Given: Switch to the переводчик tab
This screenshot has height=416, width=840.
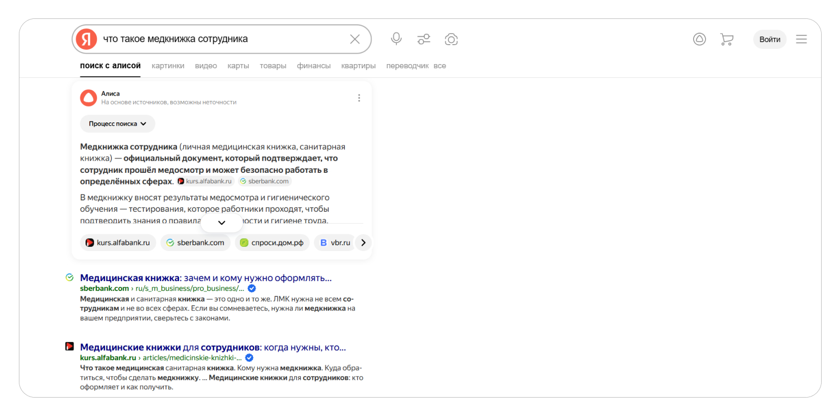Looking at the screenshot, I should coord(407,66).
